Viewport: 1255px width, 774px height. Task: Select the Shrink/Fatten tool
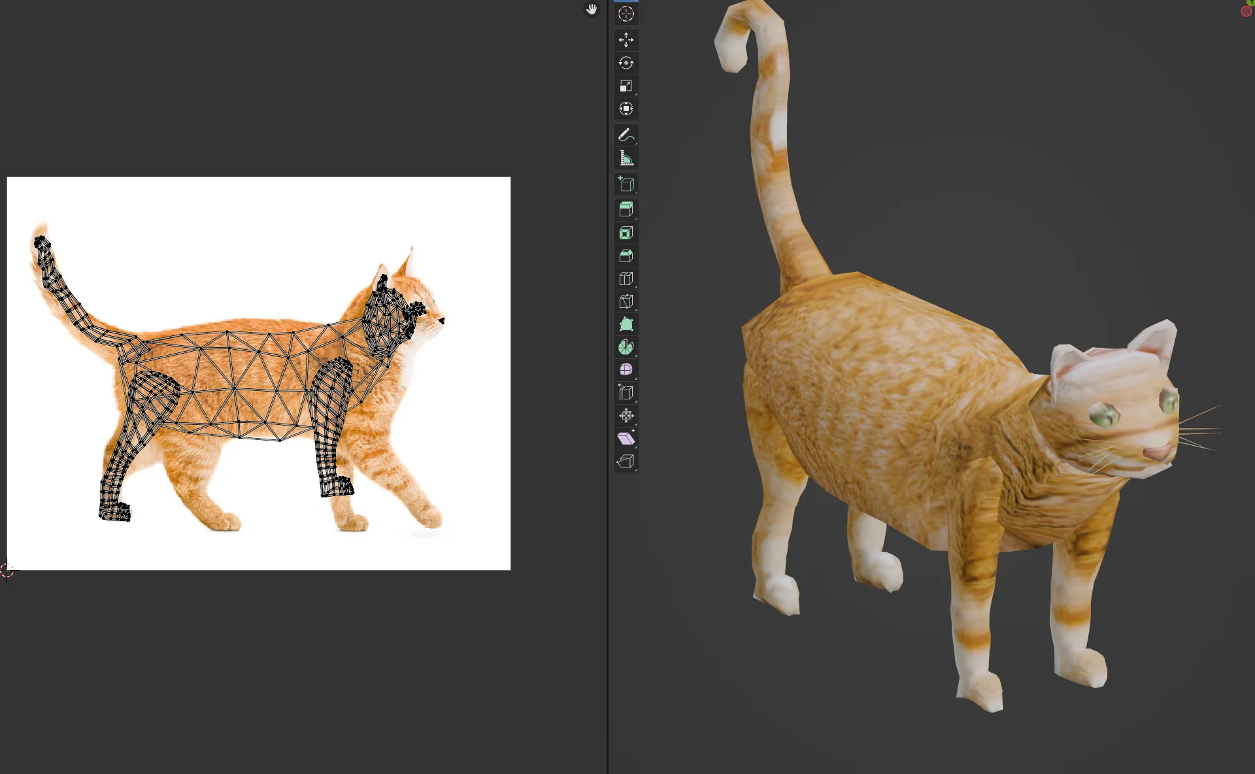(x=626, y=415)
